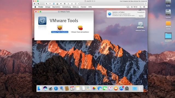The height and width of the screenshot is (98, 175).
Task: Open FaceTime green icon in dock
Action: (x=105, y=88)
